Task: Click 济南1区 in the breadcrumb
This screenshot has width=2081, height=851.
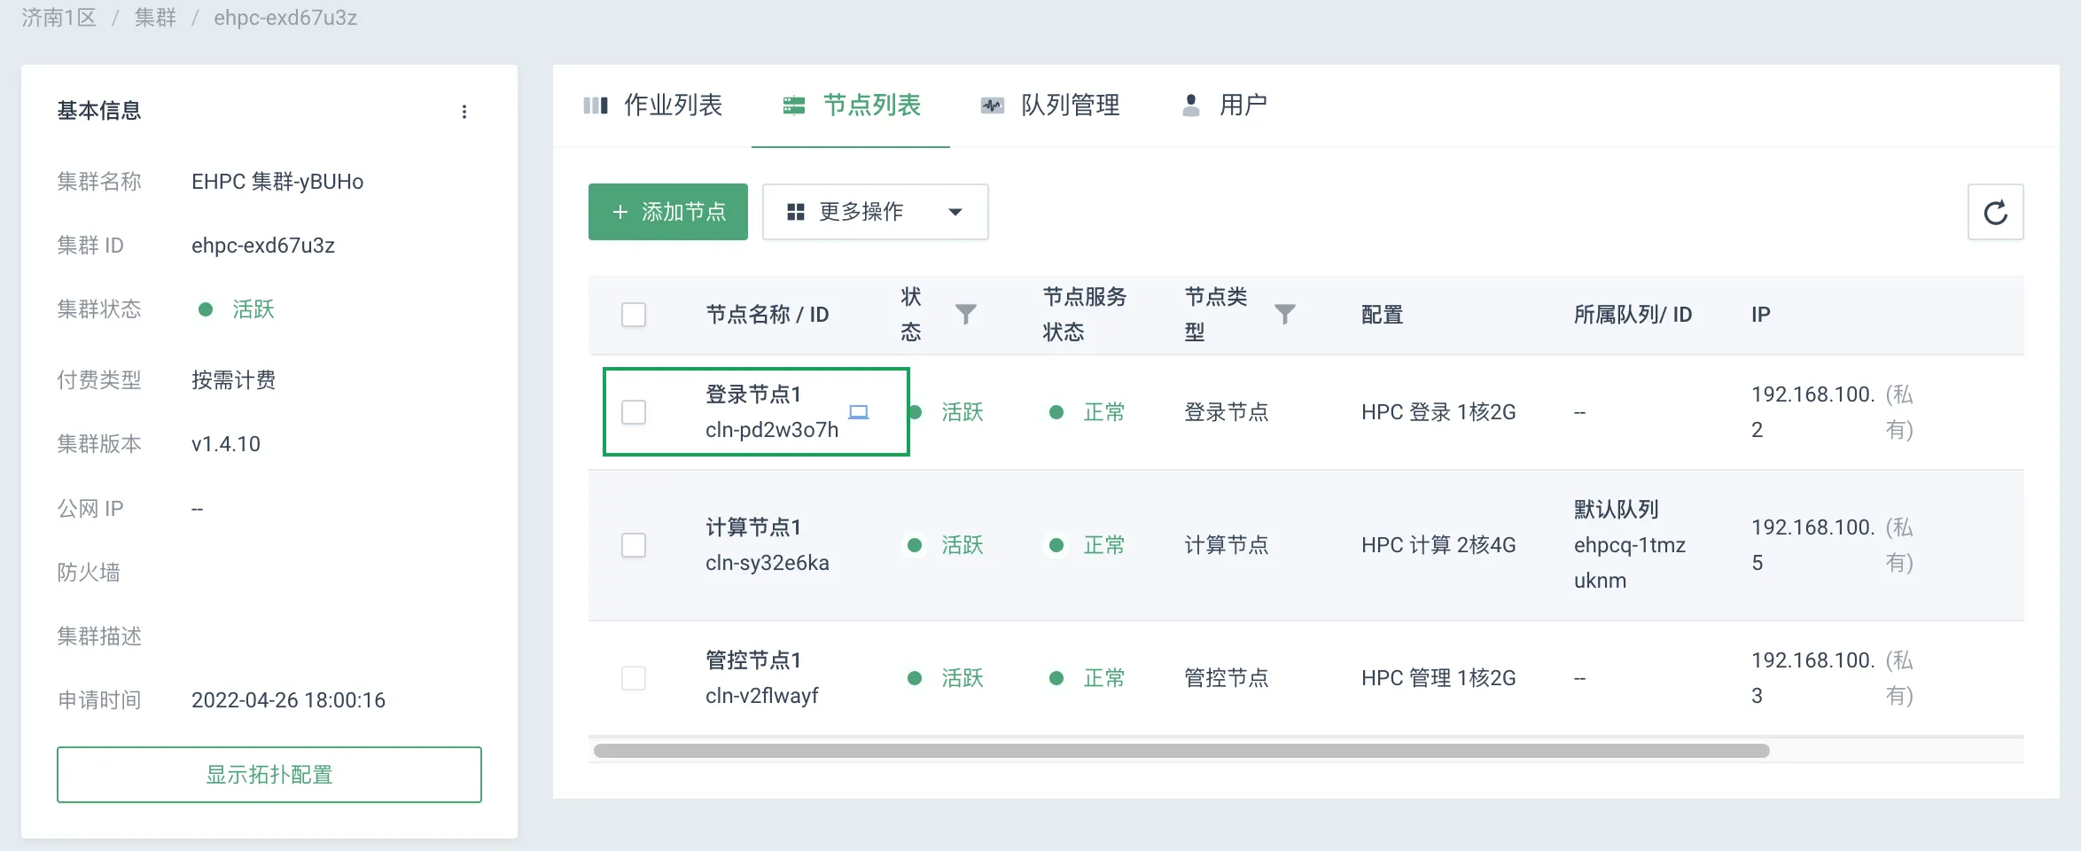Action: click(x=58, y=18)
